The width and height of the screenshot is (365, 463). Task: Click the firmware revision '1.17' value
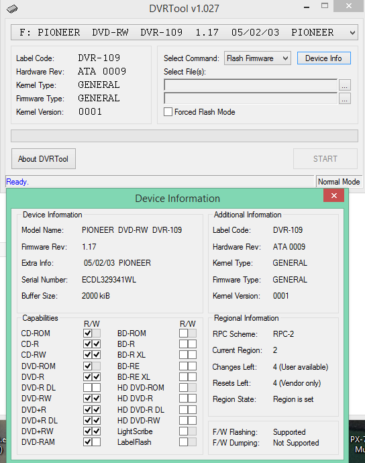[89, 247]
